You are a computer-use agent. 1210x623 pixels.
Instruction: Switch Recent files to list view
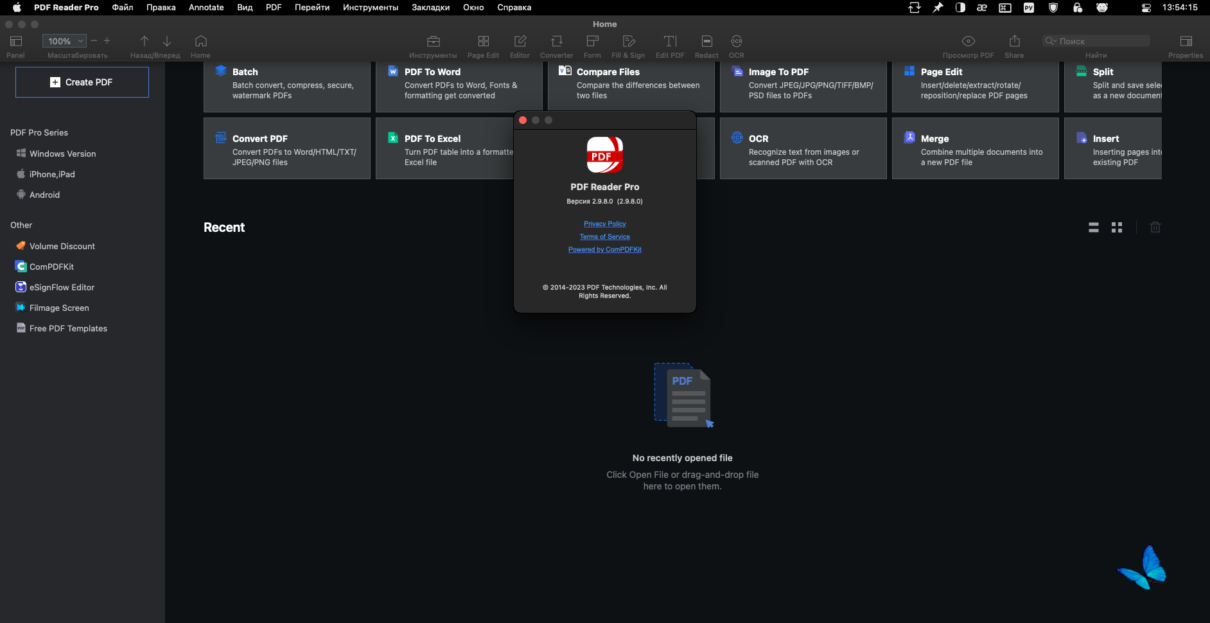click(1094, 227)
